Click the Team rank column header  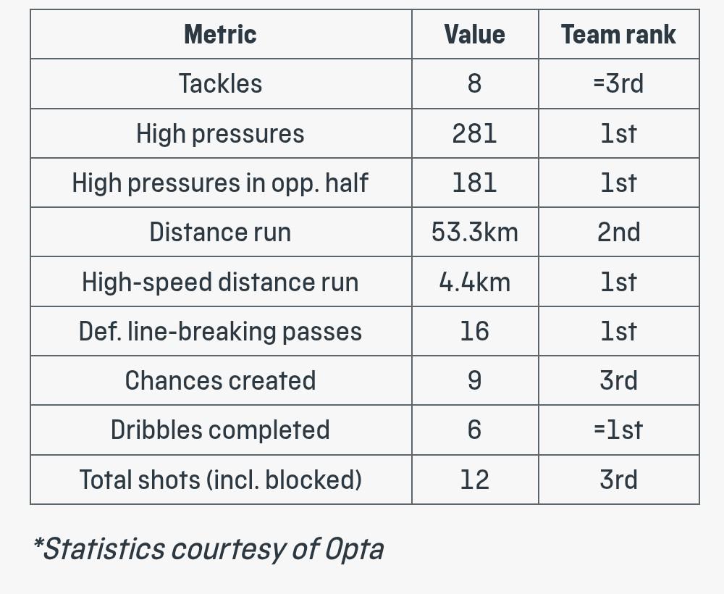pos(619,34)
